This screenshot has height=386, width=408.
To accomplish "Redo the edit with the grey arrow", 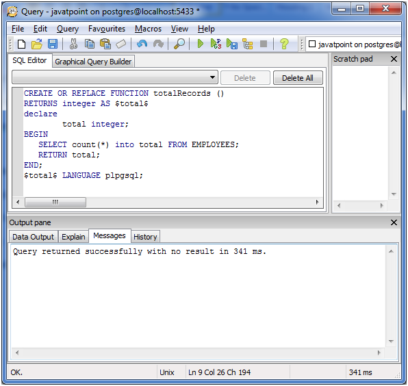I will tap(158, 44).
